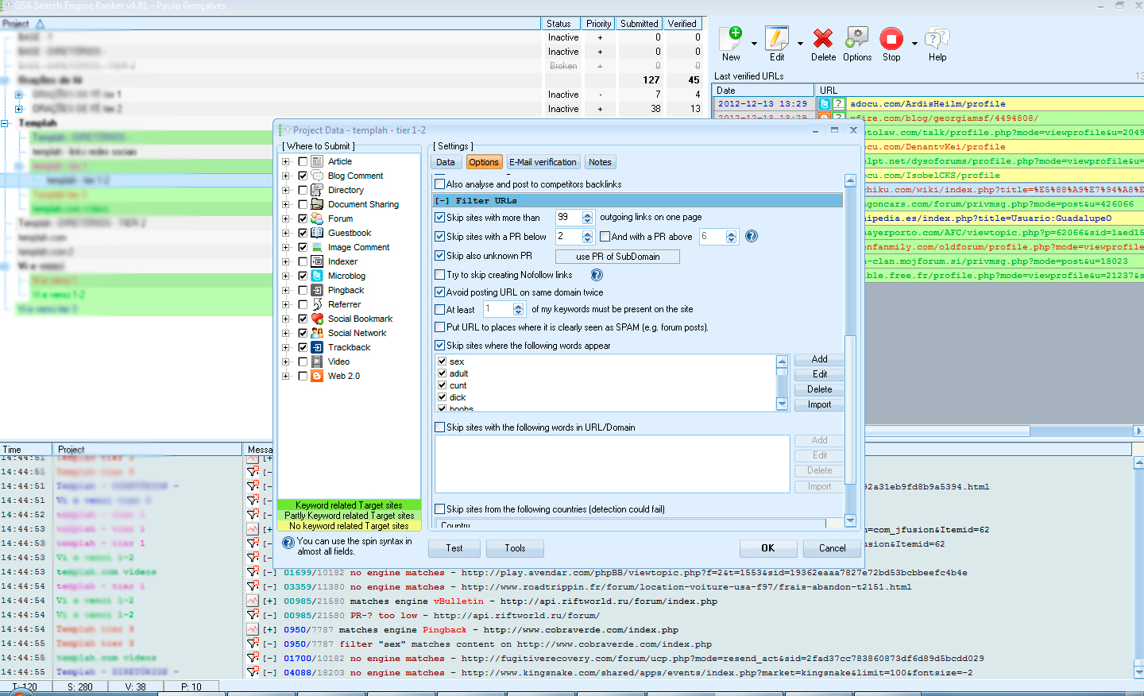Click the Directory folder icon
This screenshot has height=696, width=1144.
coord(317,190)
